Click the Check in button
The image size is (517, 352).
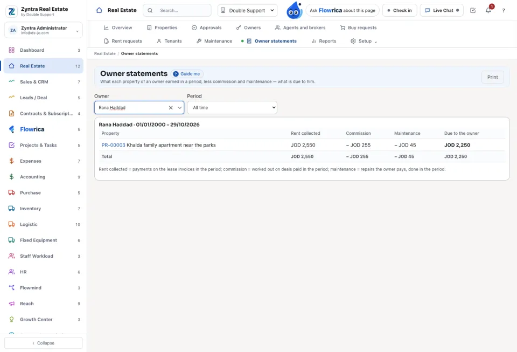400,11
